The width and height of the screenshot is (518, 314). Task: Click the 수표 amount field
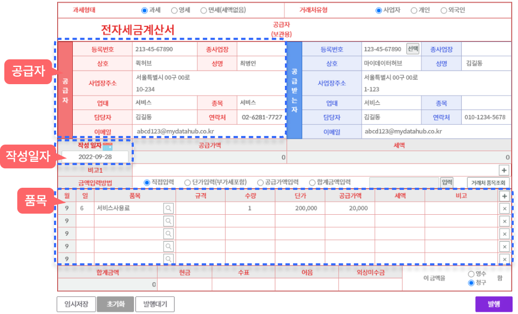[243, 285]
